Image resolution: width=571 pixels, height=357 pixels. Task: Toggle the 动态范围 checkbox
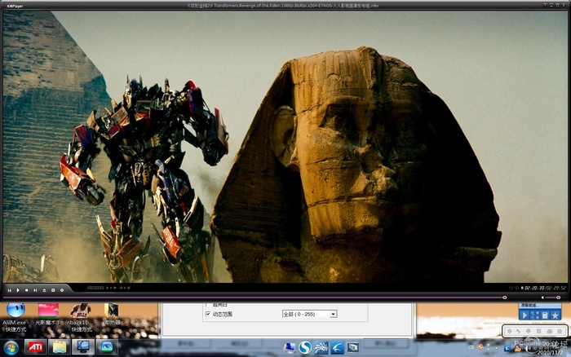click(x=208, y=314)
